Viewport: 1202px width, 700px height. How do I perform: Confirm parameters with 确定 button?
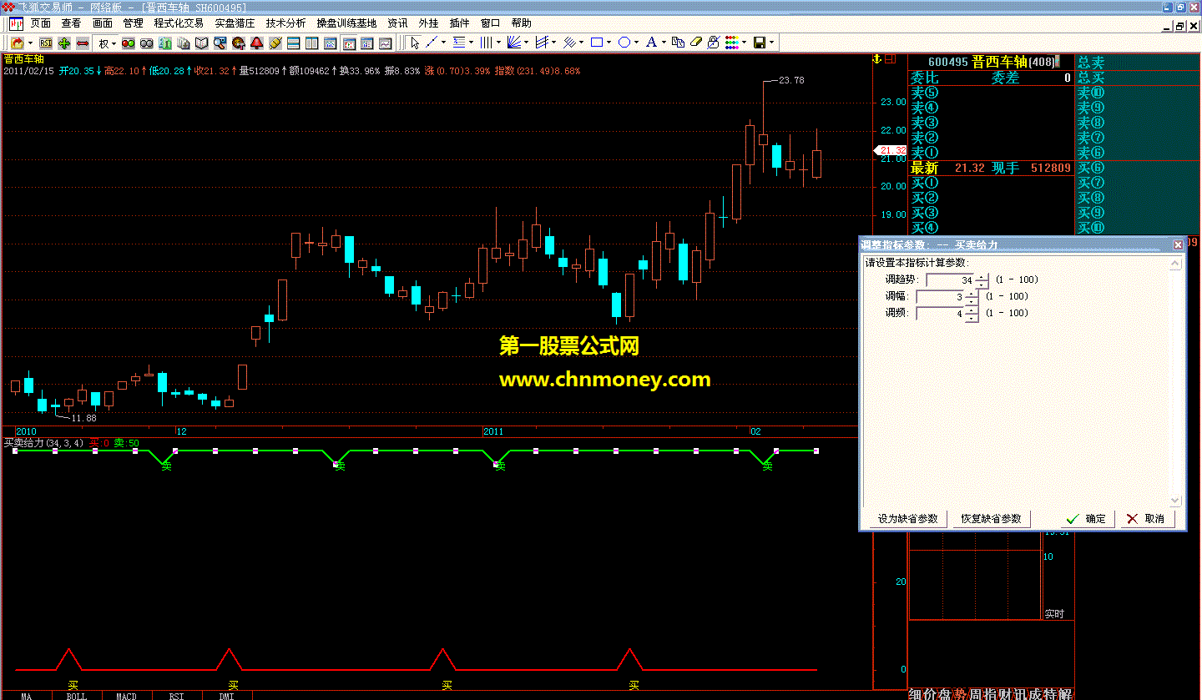coord(1087,518)
